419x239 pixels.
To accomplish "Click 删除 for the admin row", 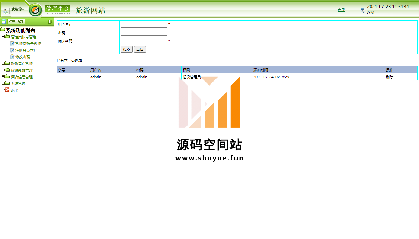I will click(x=389, y=77).
